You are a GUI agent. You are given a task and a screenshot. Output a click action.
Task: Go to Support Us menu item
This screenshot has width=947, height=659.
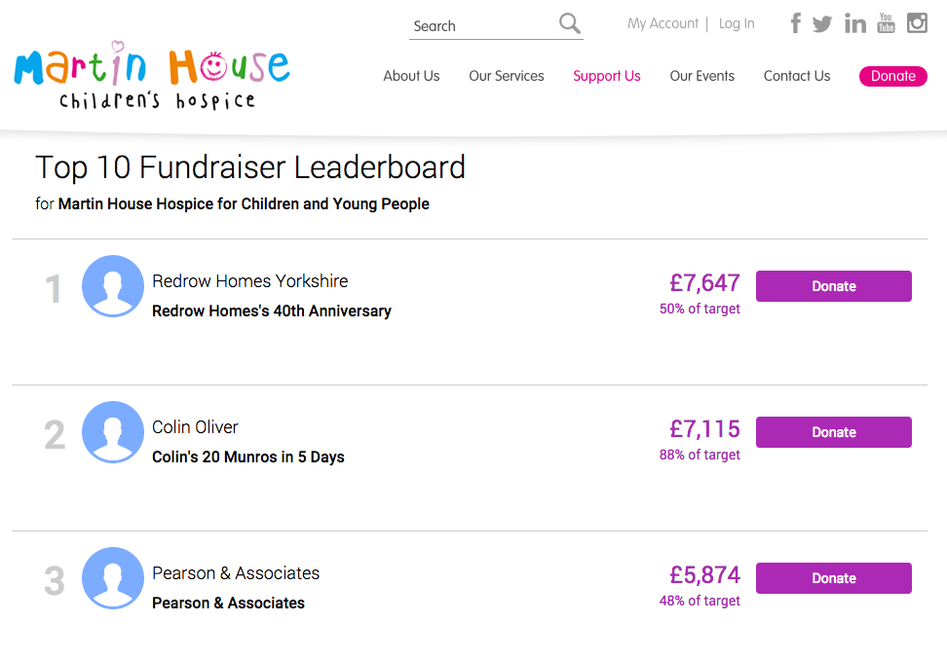pyautogui.click(x=606, y=76)
